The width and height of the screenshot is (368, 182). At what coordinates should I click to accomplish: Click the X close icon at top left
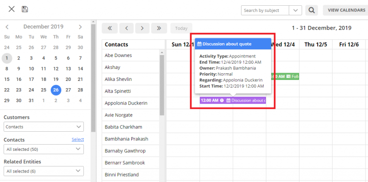[11, 9]
